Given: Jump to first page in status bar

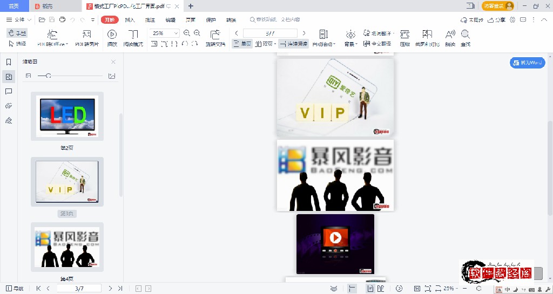Looking at the screenshot, I should tap(38, 289).
